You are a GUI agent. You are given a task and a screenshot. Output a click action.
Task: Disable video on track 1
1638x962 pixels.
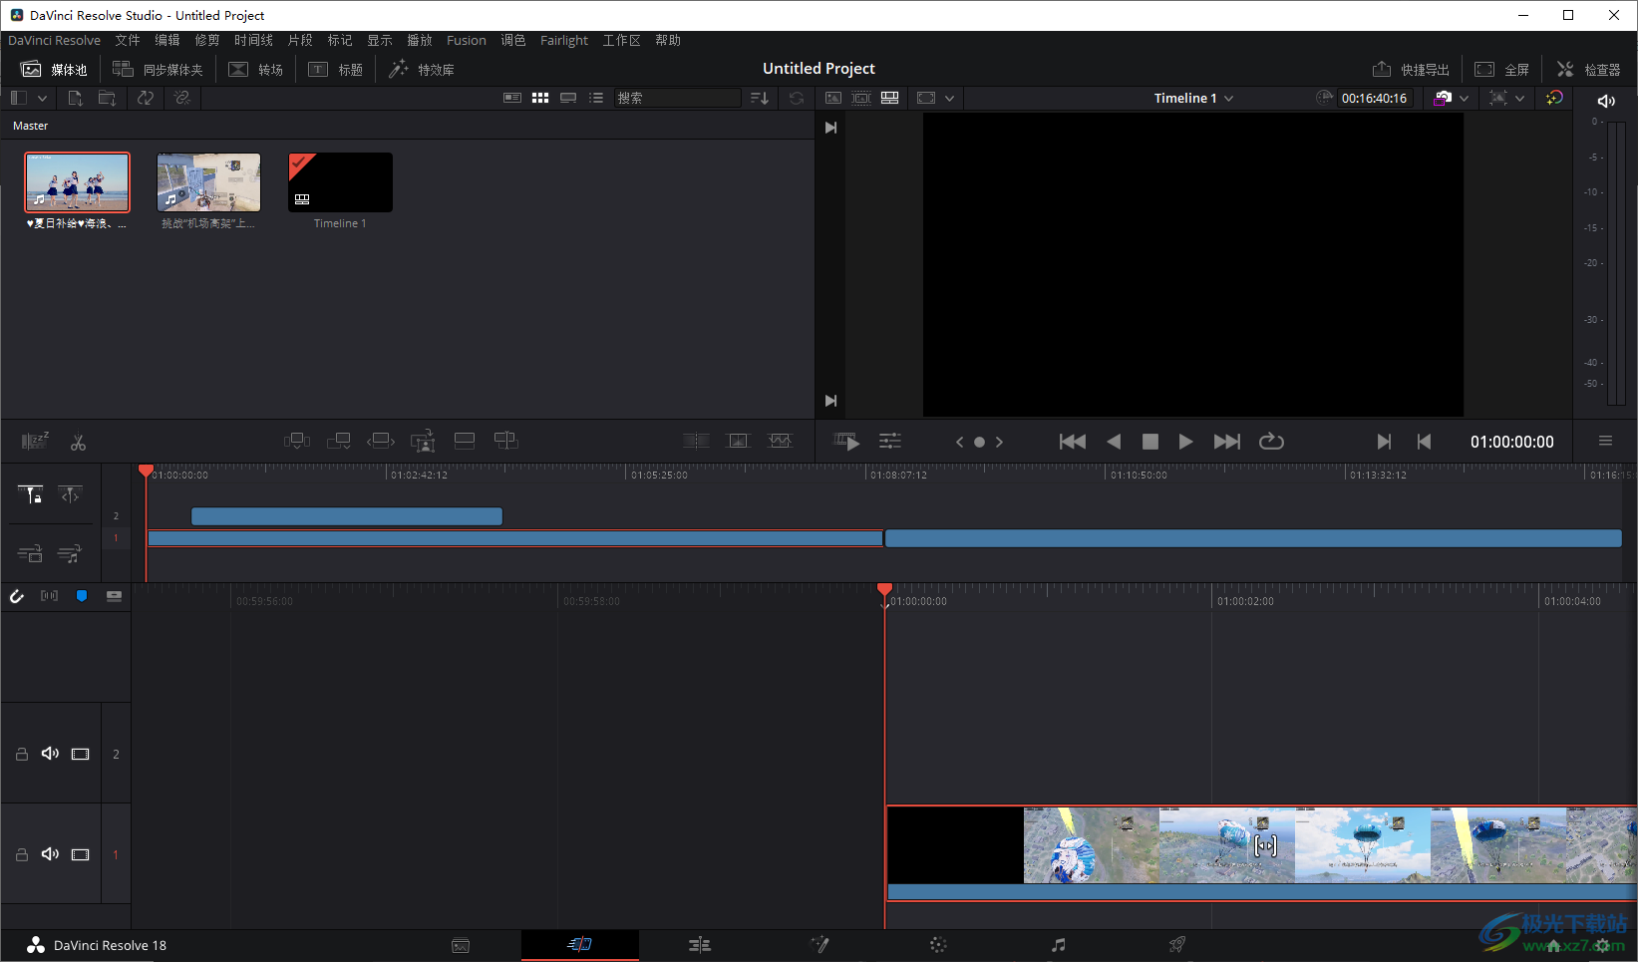81,854
